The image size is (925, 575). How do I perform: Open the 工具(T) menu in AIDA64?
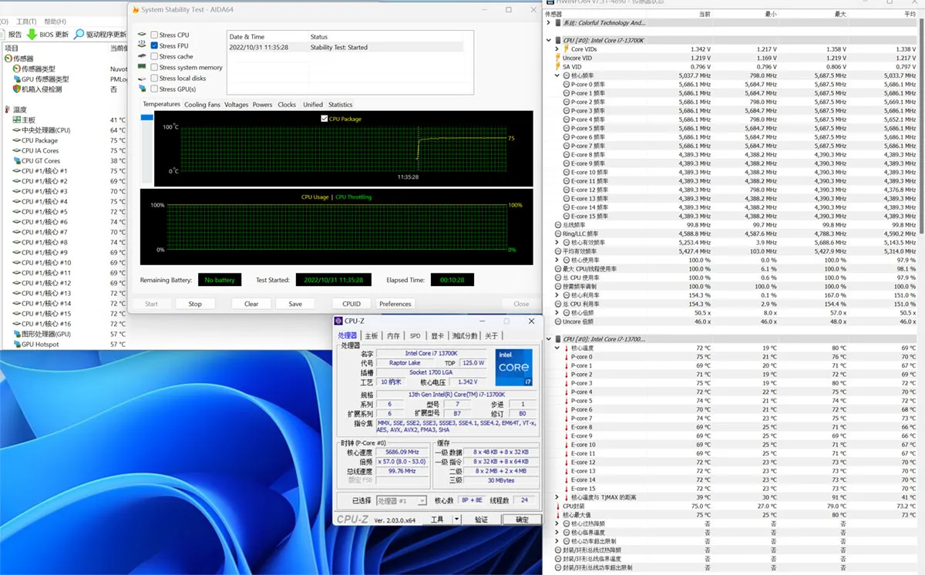pyautogui.click(x=26, y=22)
